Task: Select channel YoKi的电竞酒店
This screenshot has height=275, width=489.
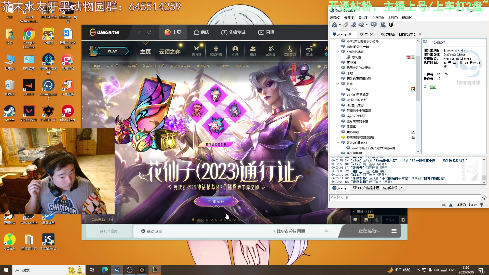Action: tap(357, 94)
